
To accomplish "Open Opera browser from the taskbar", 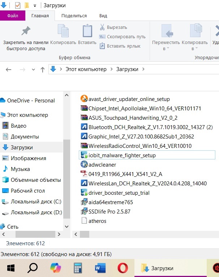I will pyautogui.click(x=123, y=268).
